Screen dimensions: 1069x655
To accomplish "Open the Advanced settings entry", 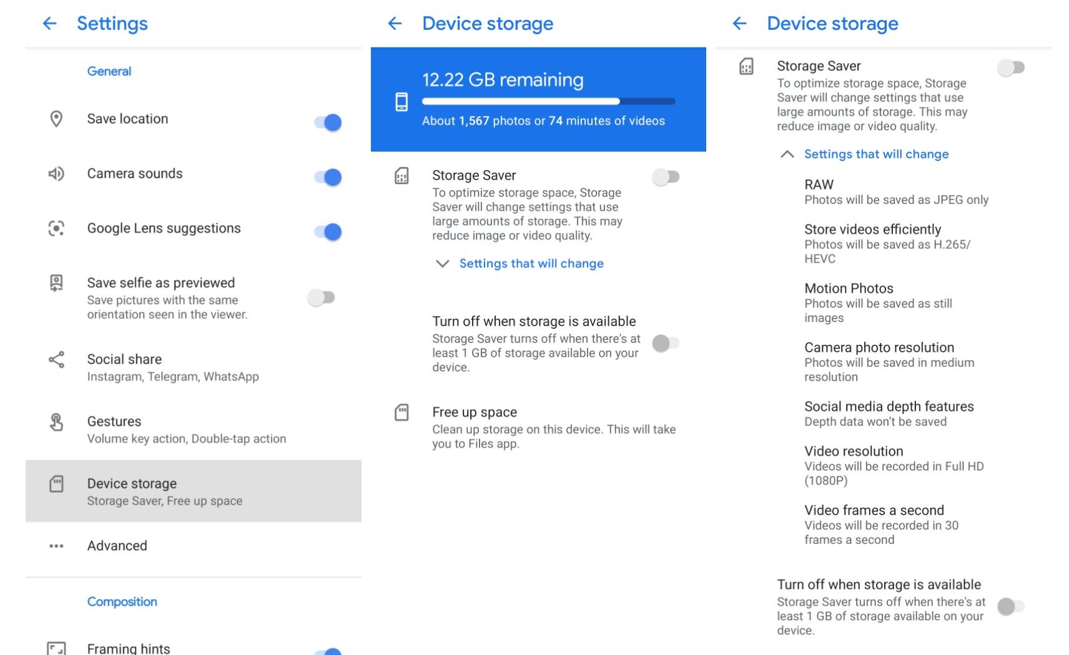I will (x=117, y=546).
